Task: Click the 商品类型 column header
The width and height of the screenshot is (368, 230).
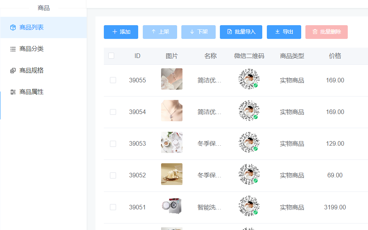Action: pos(292,56)
